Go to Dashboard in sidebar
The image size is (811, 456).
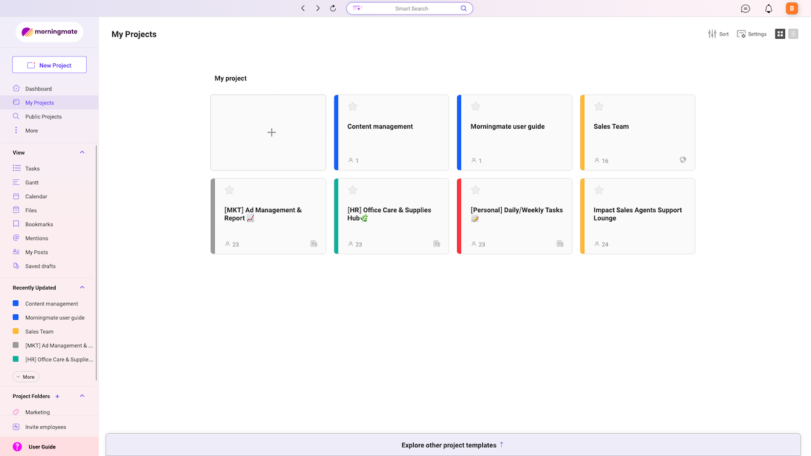pos(38,89)
